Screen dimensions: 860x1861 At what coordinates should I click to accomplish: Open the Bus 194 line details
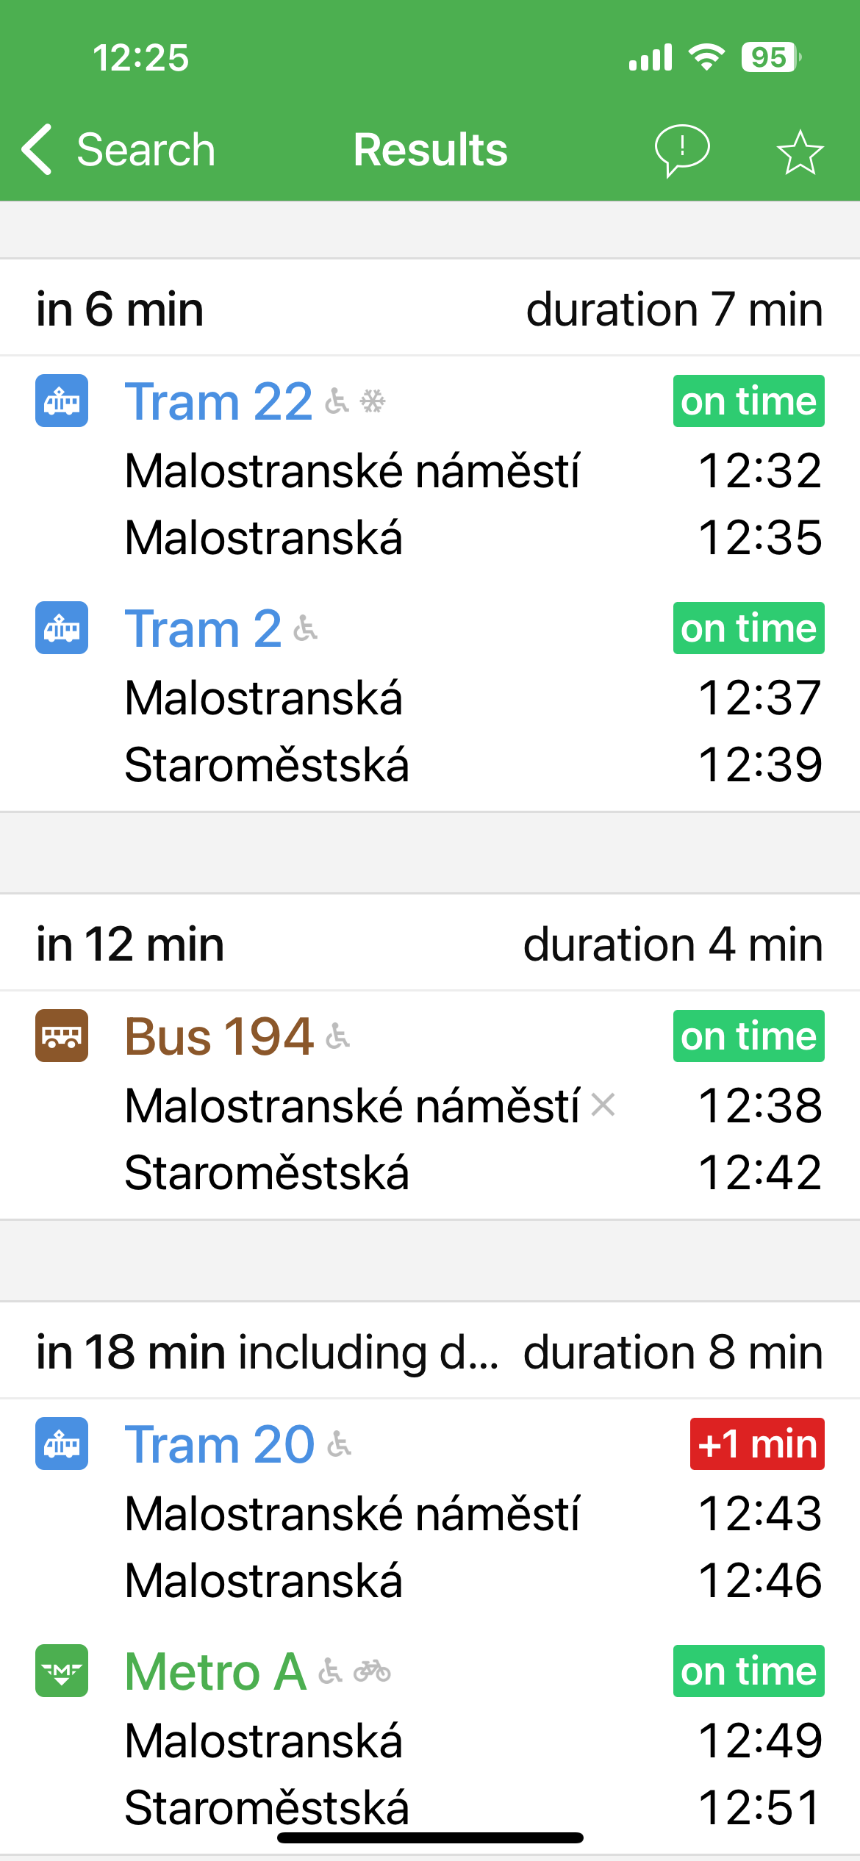pyautogui.click(x=219, y=1036)
